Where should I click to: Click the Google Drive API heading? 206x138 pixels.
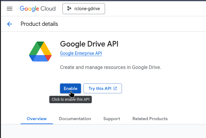pyautogui.click(x=89, y=44)
